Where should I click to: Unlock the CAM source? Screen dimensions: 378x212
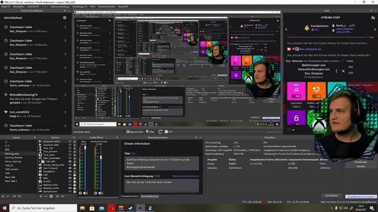pyautogui.click(x=74, y=175)
